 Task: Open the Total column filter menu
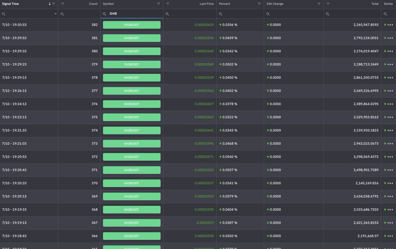click(328, 4)
